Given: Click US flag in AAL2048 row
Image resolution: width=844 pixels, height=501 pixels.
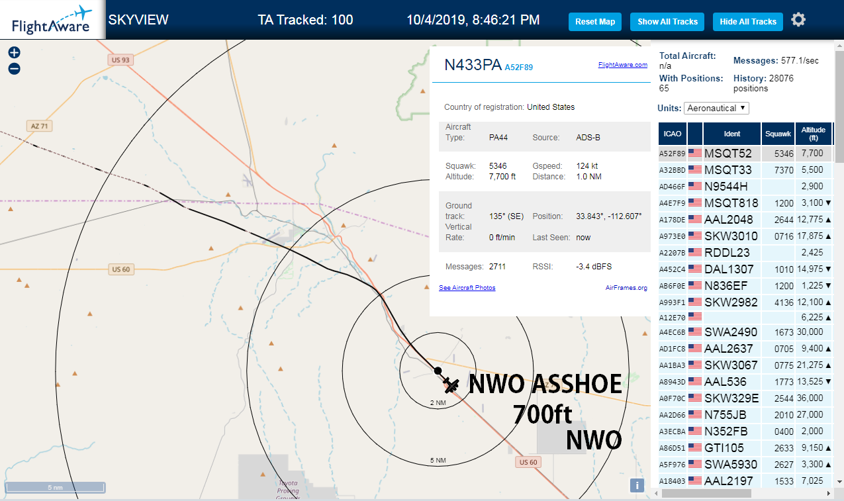Looking at the screenshot, I should tap(695, 219).
